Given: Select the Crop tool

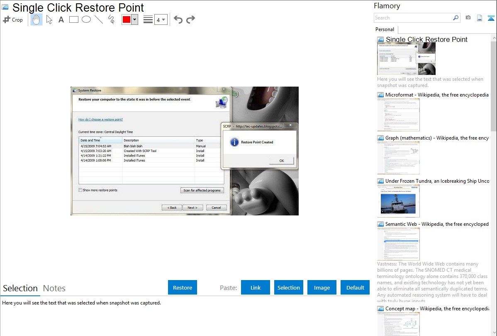Looking at the screenshot, I should (x=13, y=19).
